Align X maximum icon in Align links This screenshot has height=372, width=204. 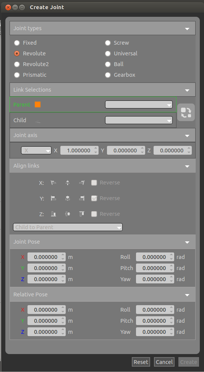pos(82,183)
